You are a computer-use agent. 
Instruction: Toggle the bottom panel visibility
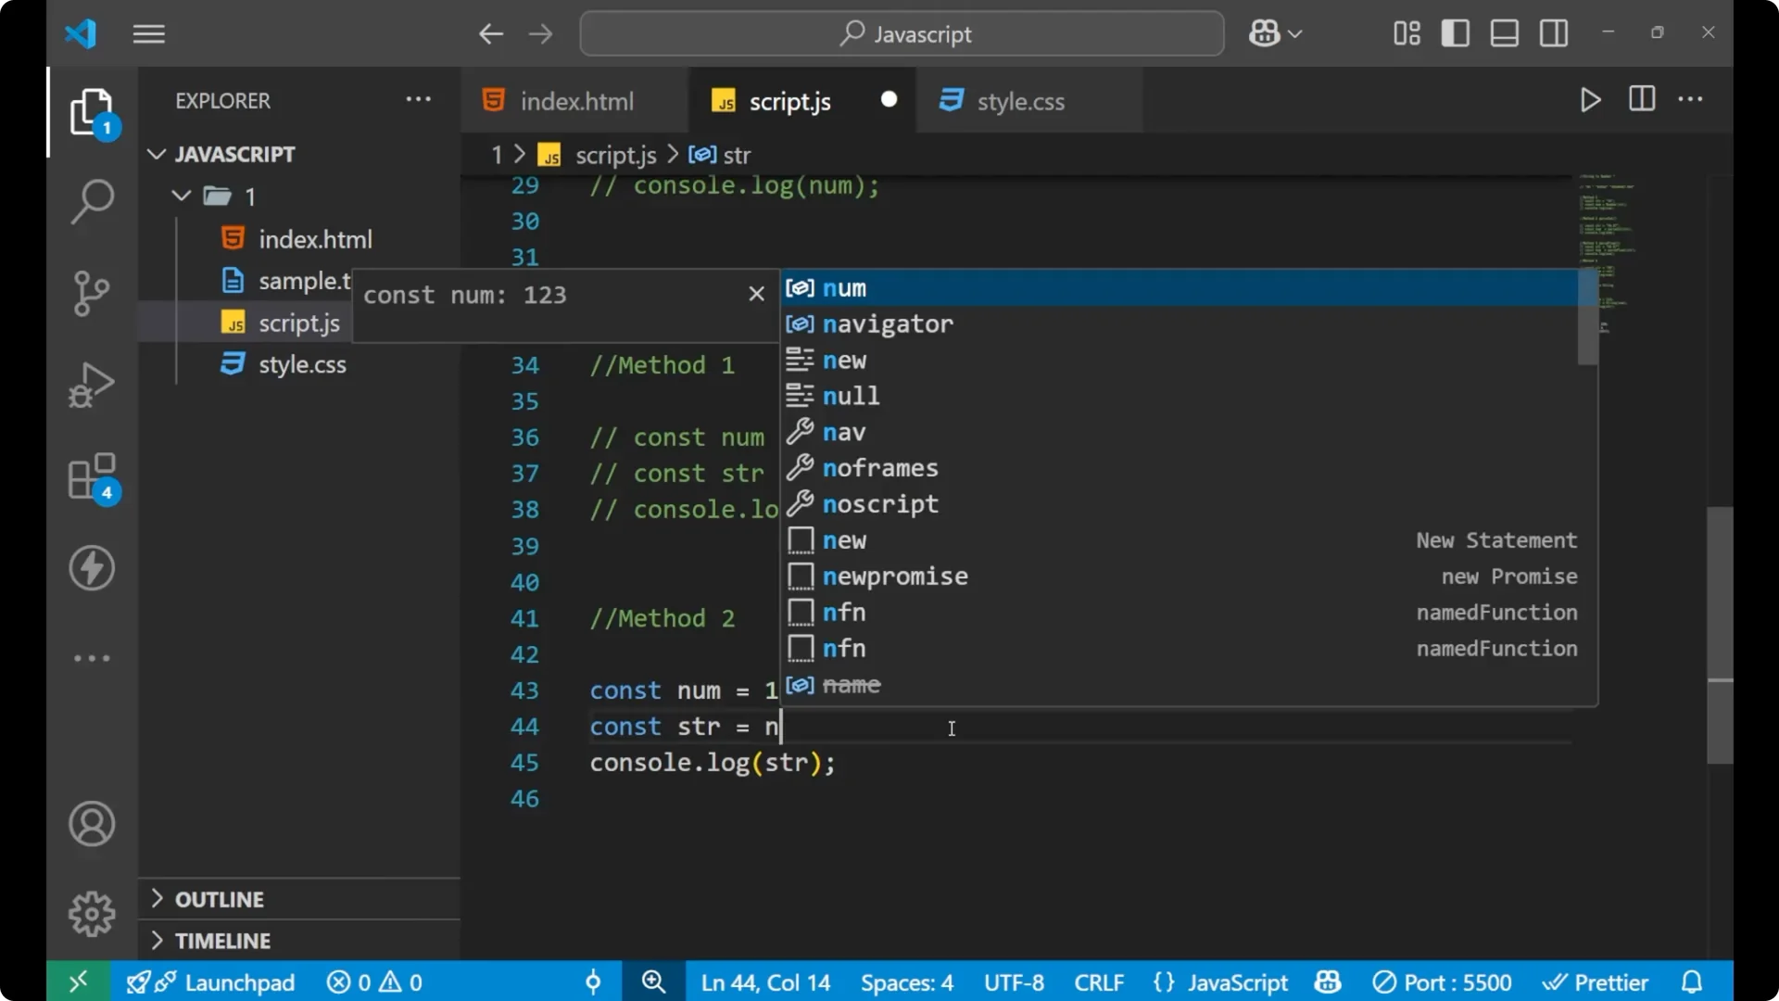tap(1504, 33)
